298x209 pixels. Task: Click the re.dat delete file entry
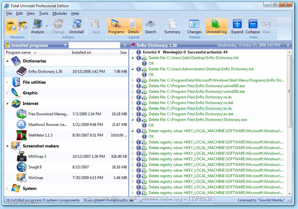tap(191, 103)
